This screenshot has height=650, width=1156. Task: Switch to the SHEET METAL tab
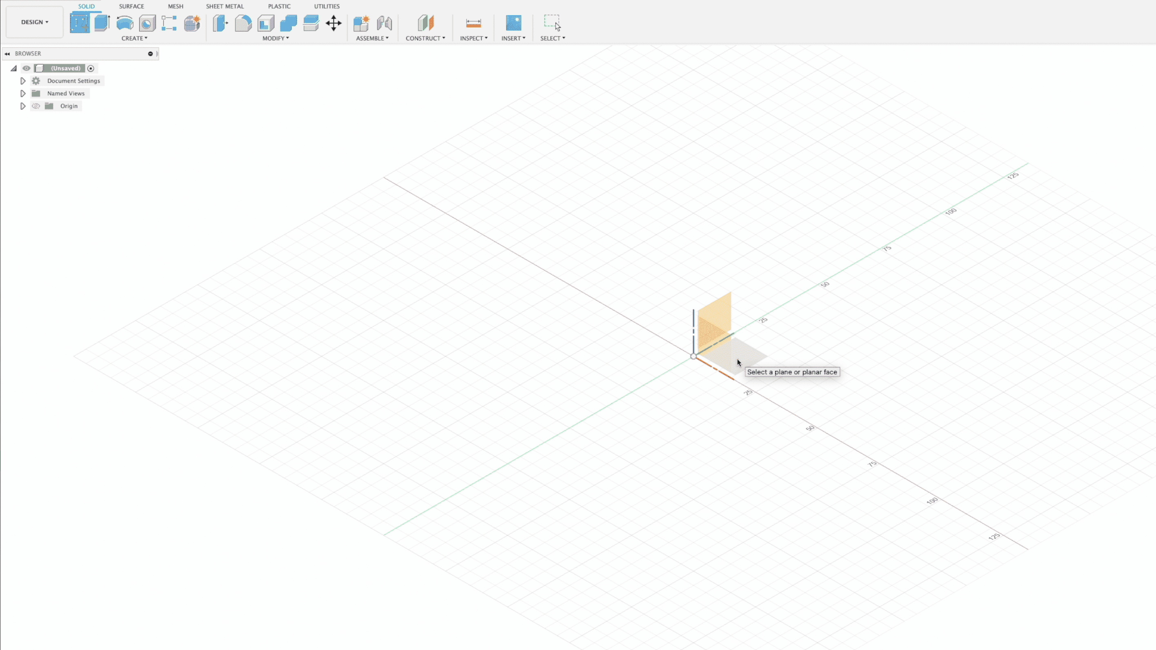coord(225,6)
